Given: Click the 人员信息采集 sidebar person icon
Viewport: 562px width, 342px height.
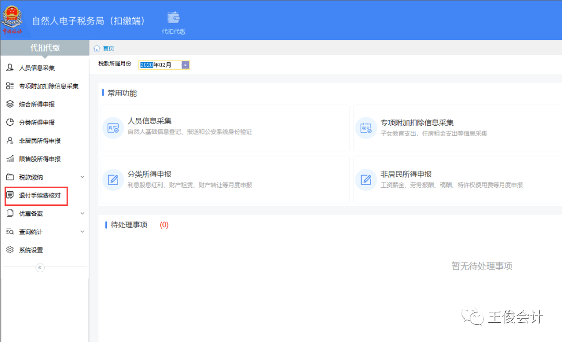Looking at the screenshot, I should [x=10, y=68].
